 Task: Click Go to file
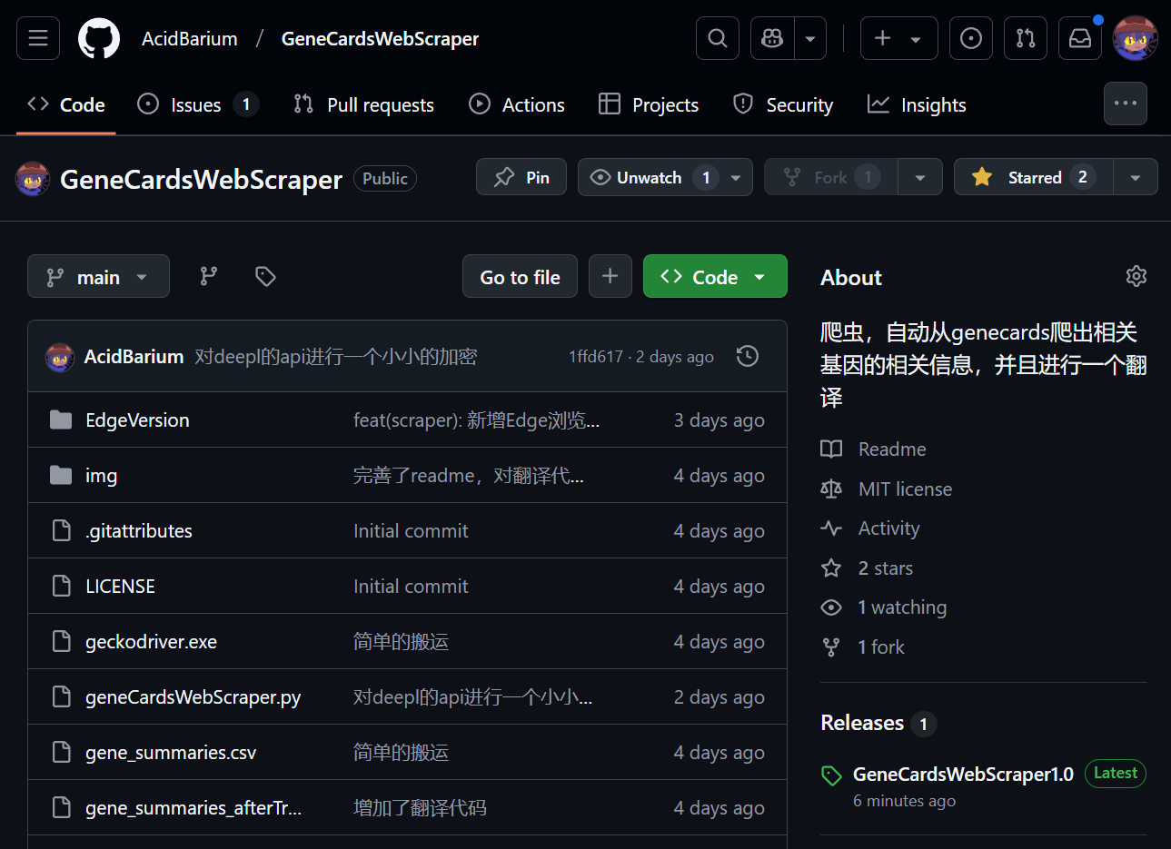(520, 276)
